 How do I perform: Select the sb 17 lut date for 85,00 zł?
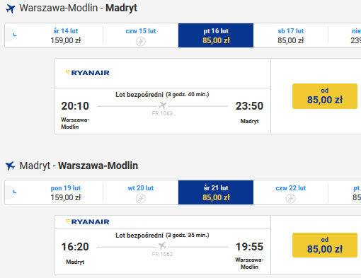291,35
